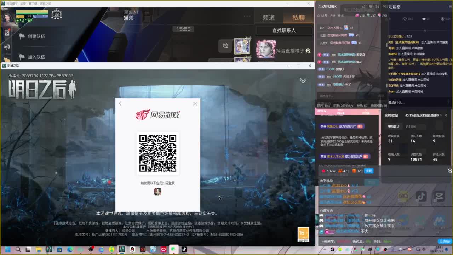453x255 pixels.
Task: Click the desktop owl app shortcut icon
Action: pos(403,196)
